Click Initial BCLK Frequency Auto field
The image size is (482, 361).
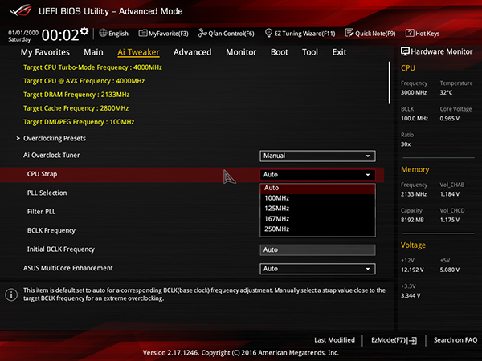click(317, 249)
